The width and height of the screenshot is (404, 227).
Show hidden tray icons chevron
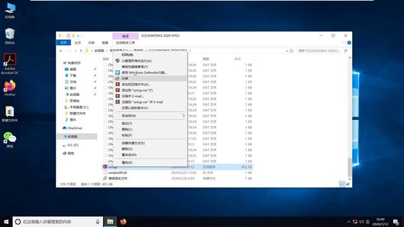(348, 221)
